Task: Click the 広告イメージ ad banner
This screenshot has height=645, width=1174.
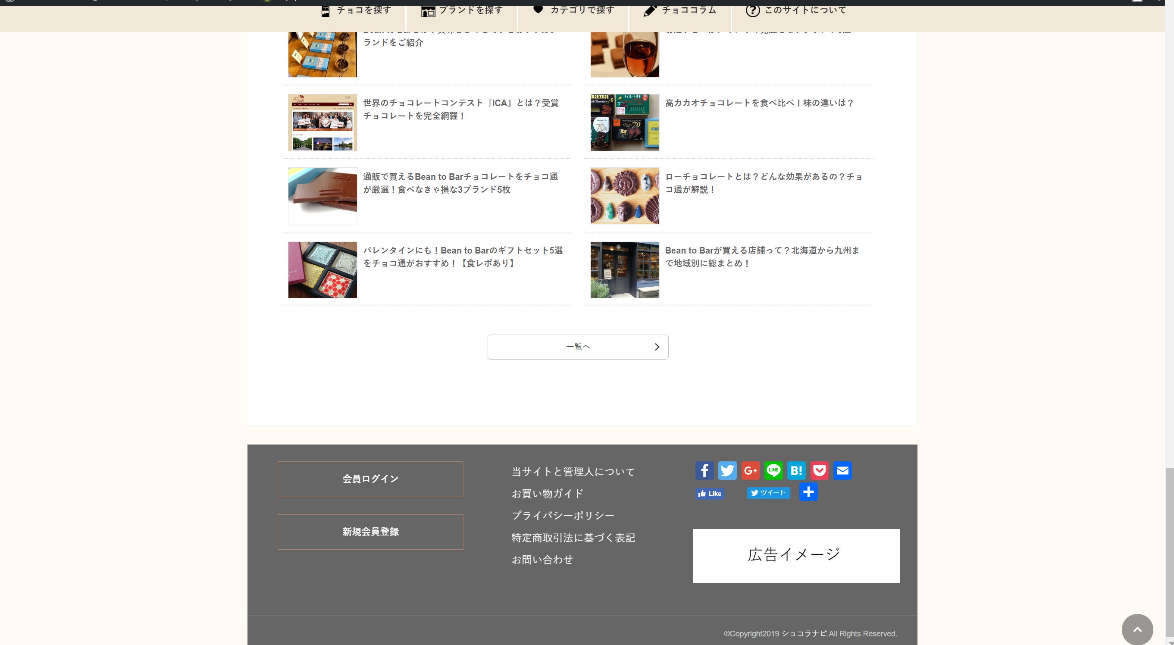Action: [x=796, y=555]
